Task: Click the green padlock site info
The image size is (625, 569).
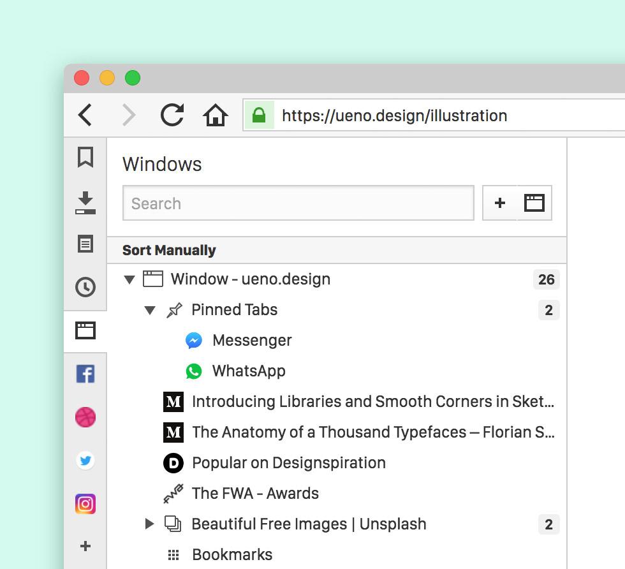Action: coord(259,115)
